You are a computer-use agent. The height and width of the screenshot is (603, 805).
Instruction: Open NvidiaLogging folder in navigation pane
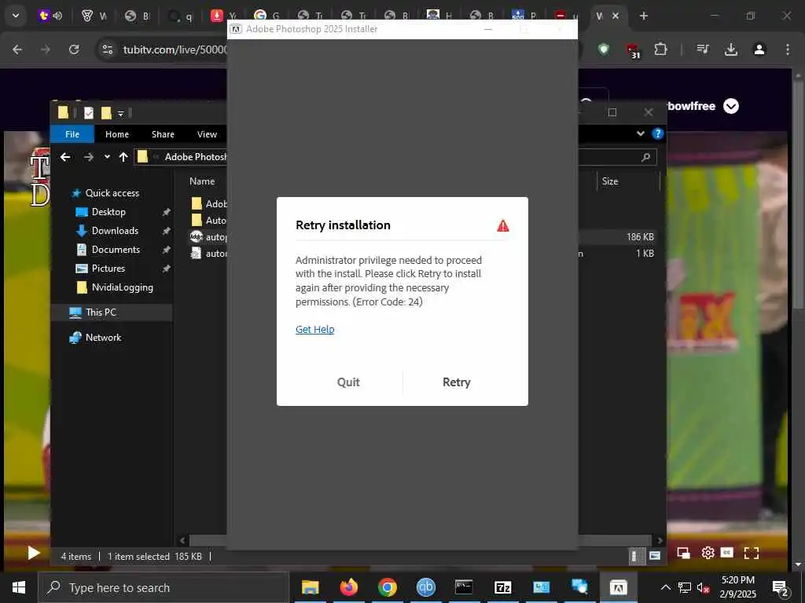(122, 287)
